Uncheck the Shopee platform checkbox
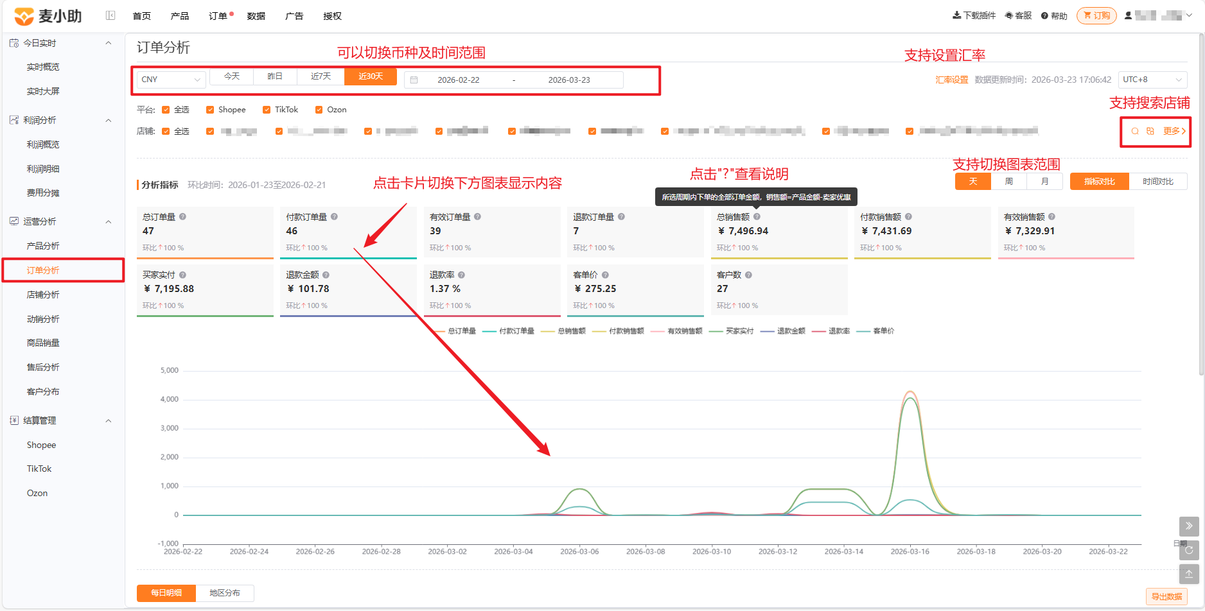Screen dimensions: 1205x611 (210, 110)
